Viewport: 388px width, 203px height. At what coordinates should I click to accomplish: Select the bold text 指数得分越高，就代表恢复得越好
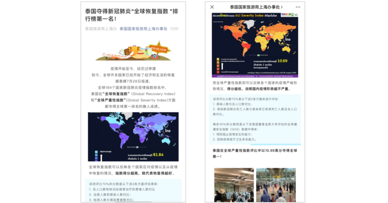click(x=145, y=173)
